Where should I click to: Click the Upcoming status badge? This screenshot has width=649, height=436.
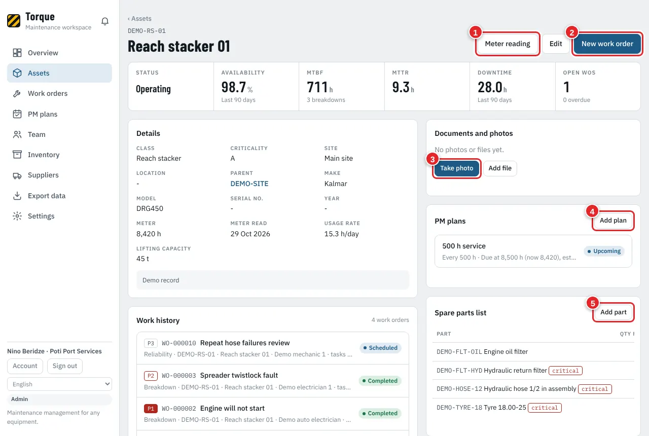(x=603, y=251)
